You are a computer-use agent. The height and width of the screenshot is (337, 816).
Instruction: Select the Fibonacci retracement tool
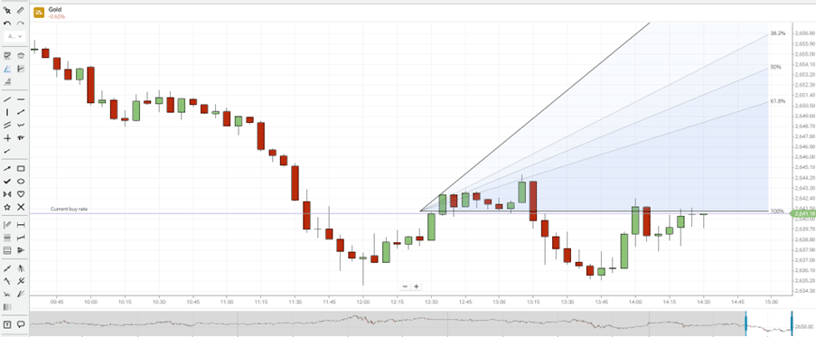point(7,56)
